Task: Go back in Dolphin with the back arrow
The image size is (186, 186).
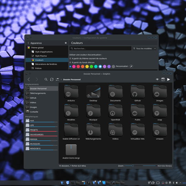Action: coord(29,79)
